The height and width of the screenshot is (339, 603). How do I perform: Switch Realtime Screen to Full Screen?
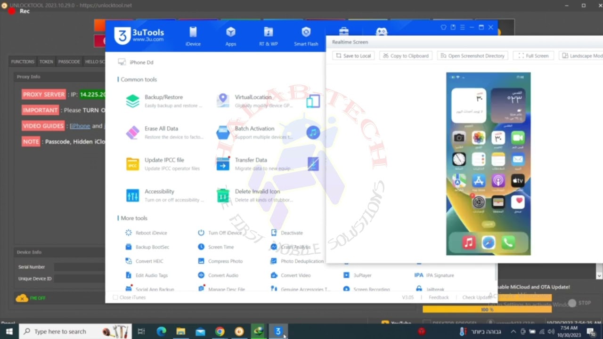point(533,56)
